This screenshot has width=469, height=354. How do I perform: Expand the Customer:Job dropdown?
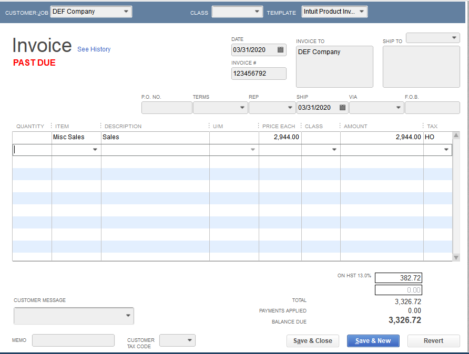pos(126,12)
